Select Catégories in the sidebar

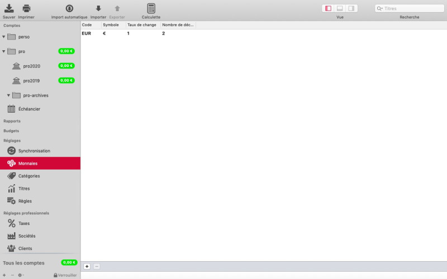(28, 176)
